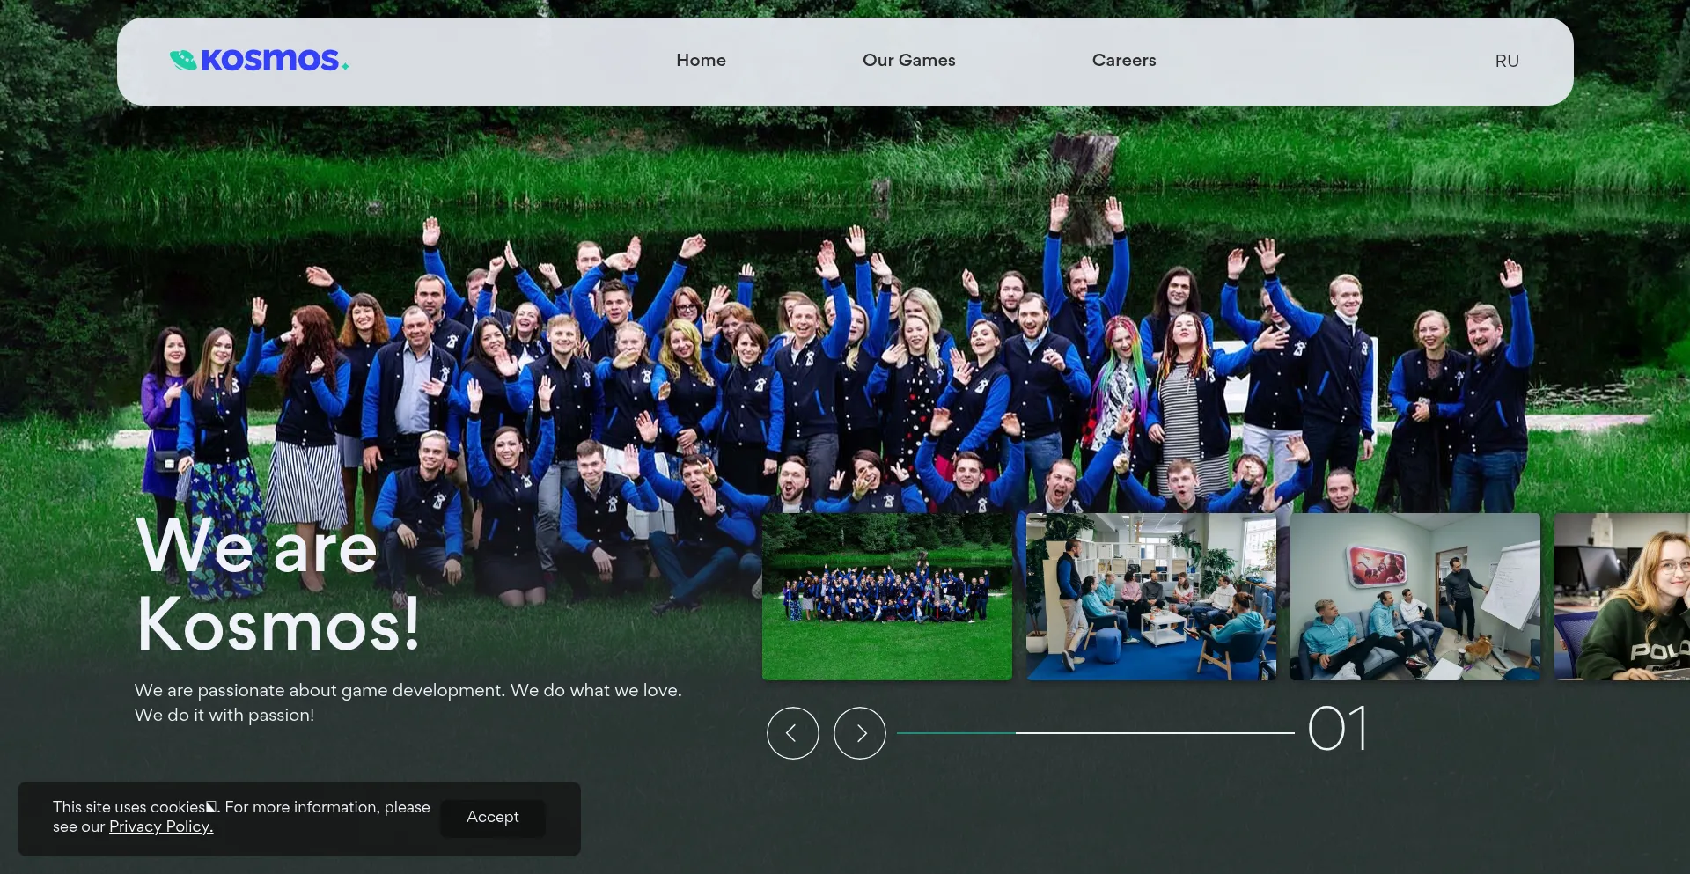Accept the cookie notice
The height and width of the screenshot is (874, 1690).
tap(492, 818)
